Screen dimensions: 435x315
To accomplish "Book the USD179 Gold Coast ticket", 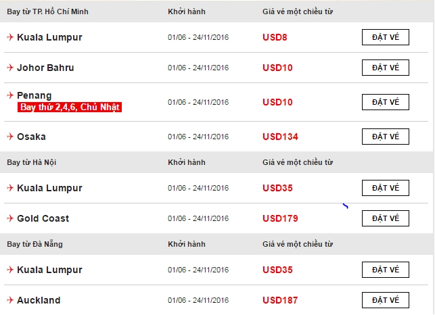I will [x=386, y=218].
